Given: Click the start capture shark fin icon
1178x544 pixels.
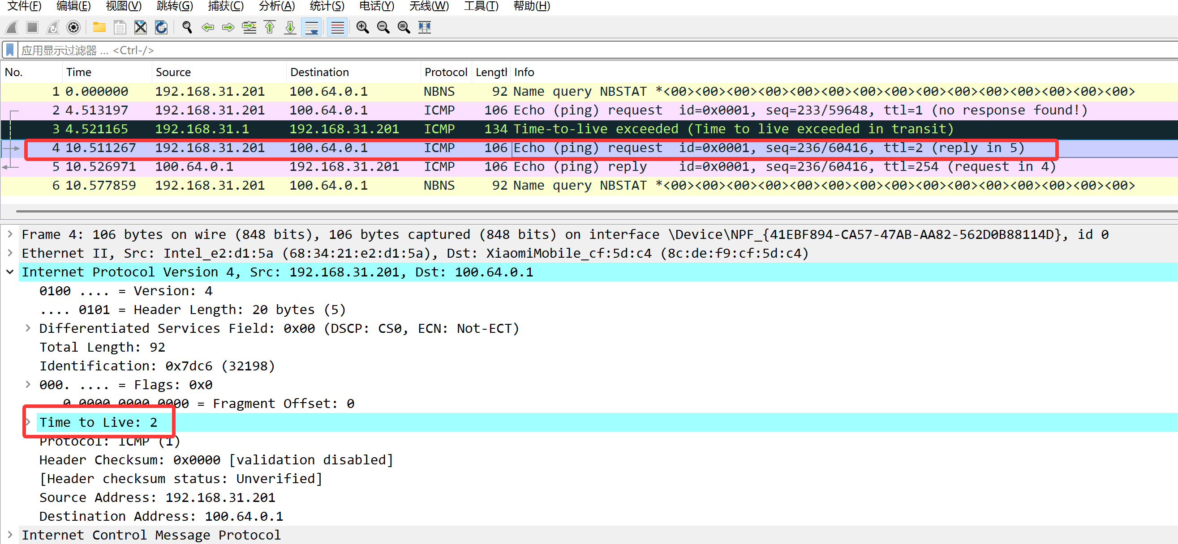Looking at the screenshot, I should (12, 27).
